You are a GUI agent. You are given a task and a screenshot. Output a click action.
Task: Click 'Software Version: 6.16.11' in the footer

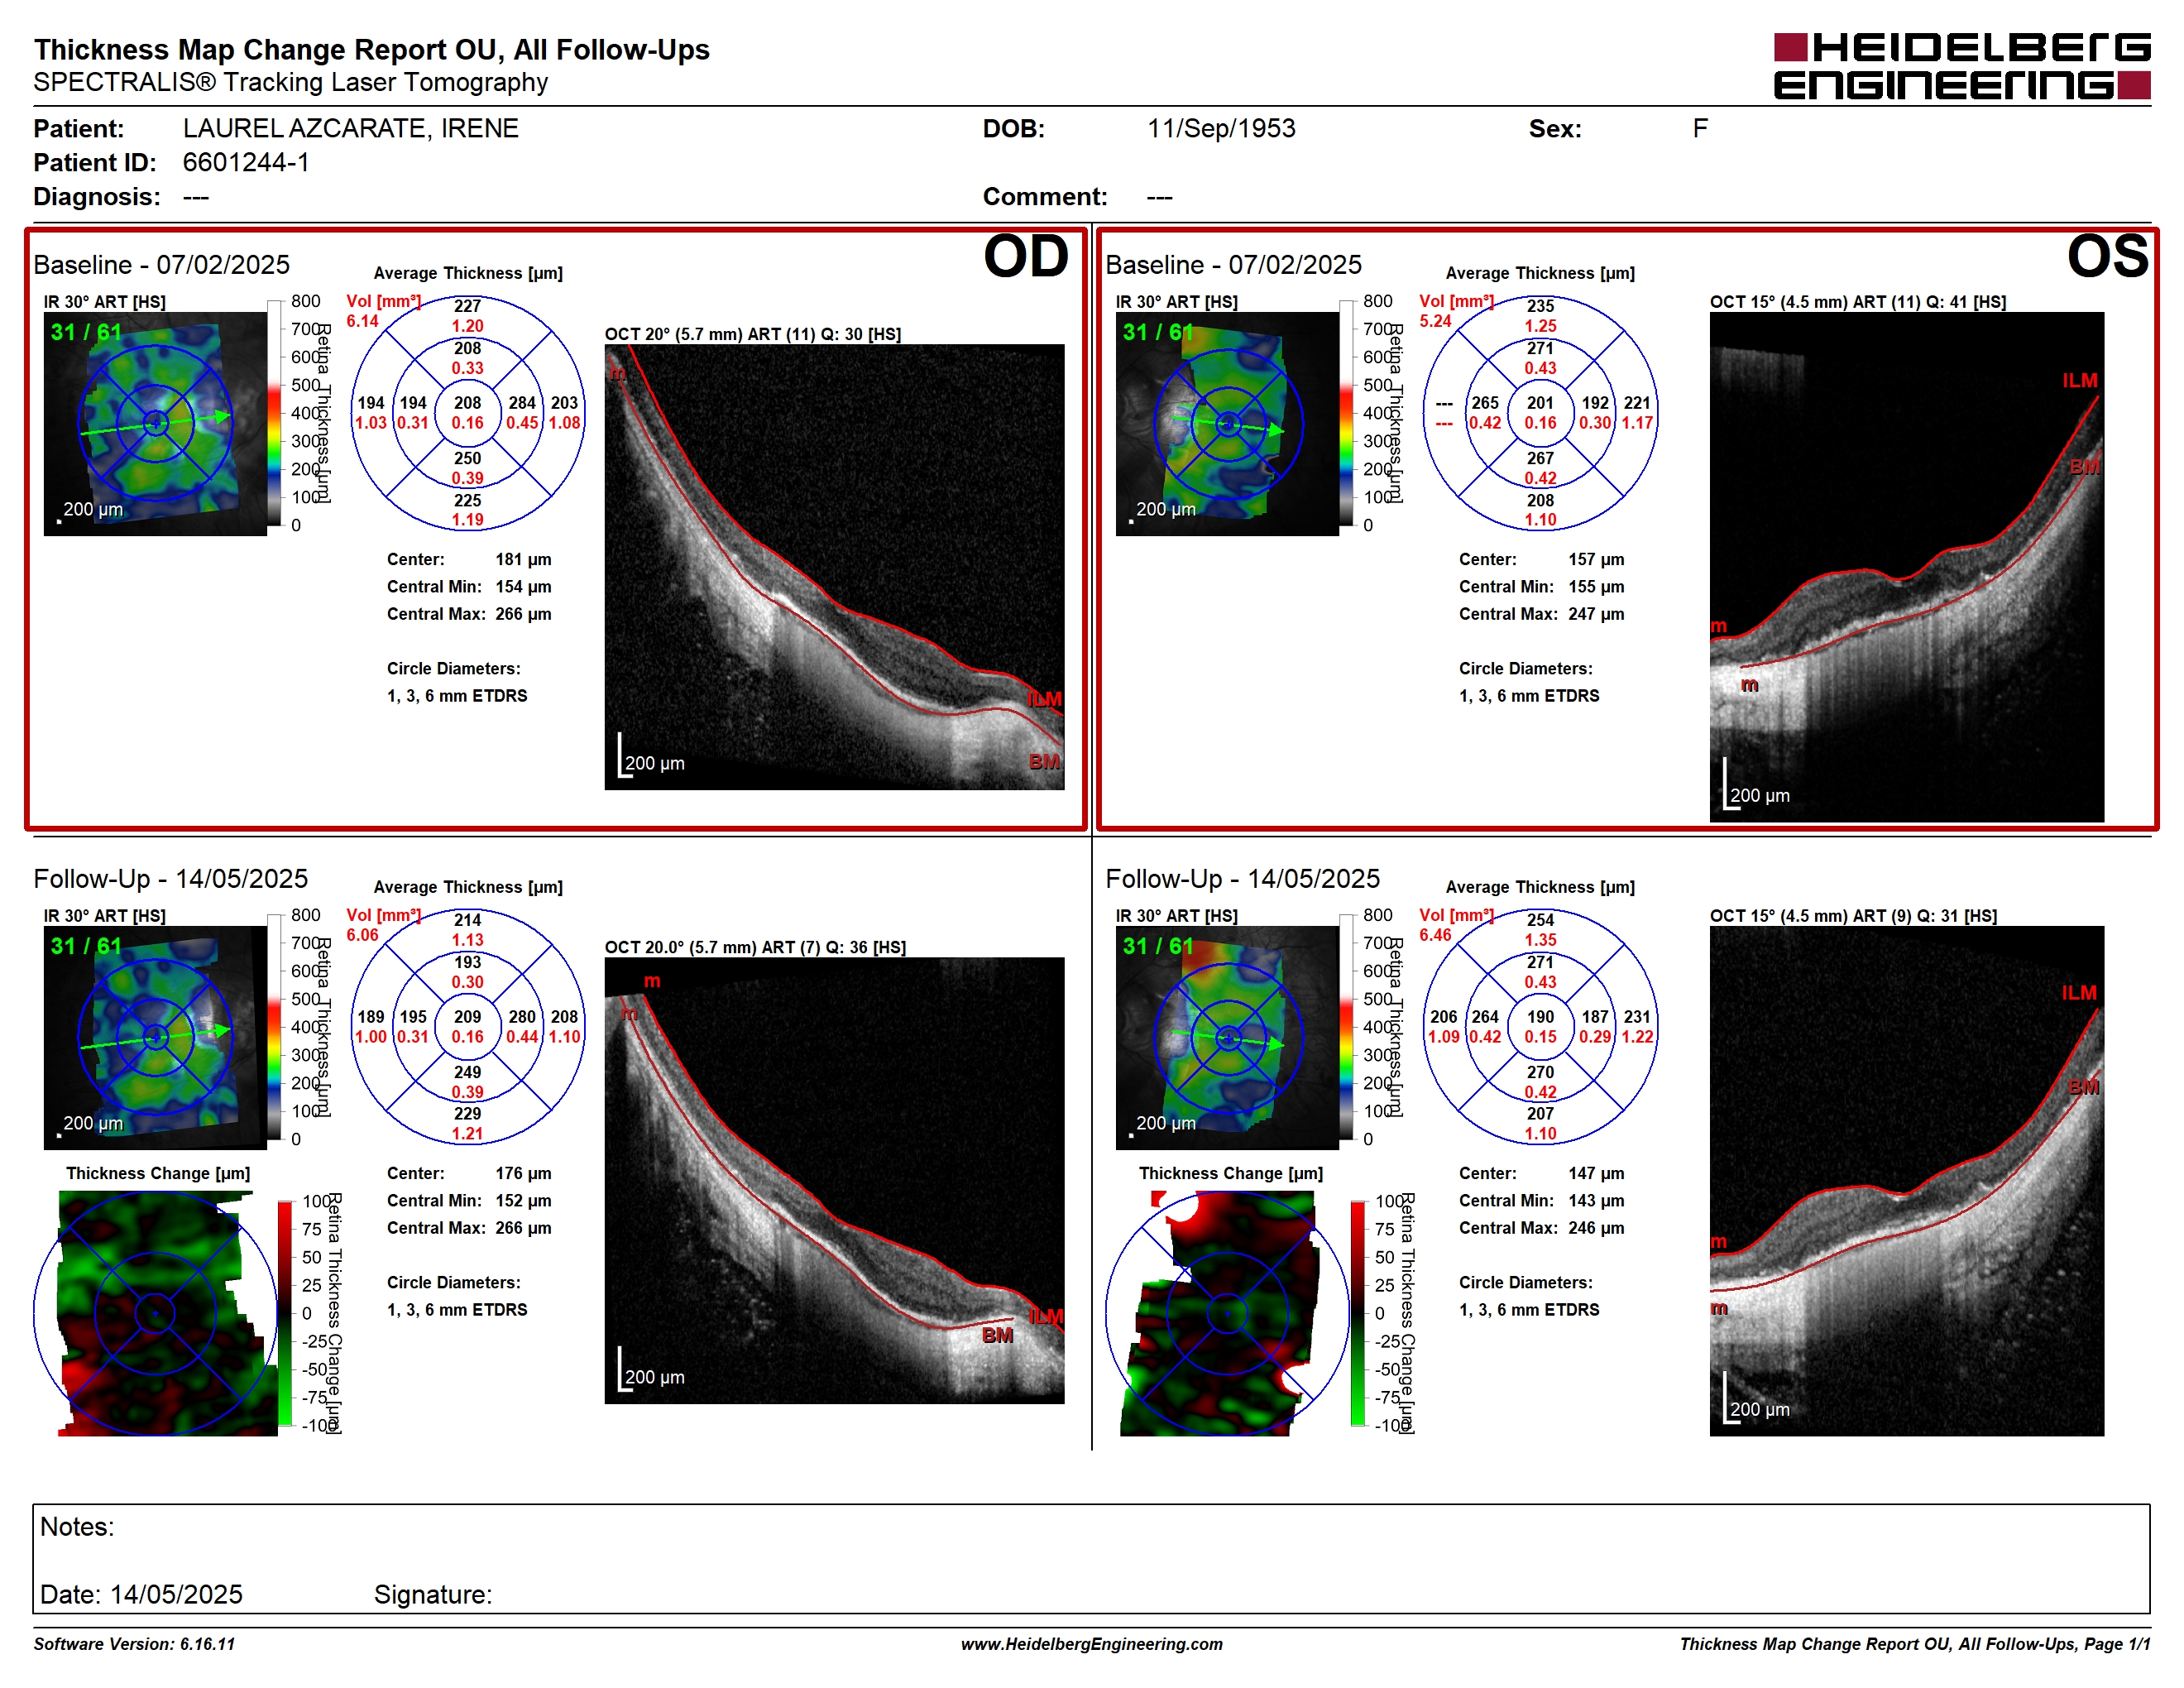pos(134,1644)
